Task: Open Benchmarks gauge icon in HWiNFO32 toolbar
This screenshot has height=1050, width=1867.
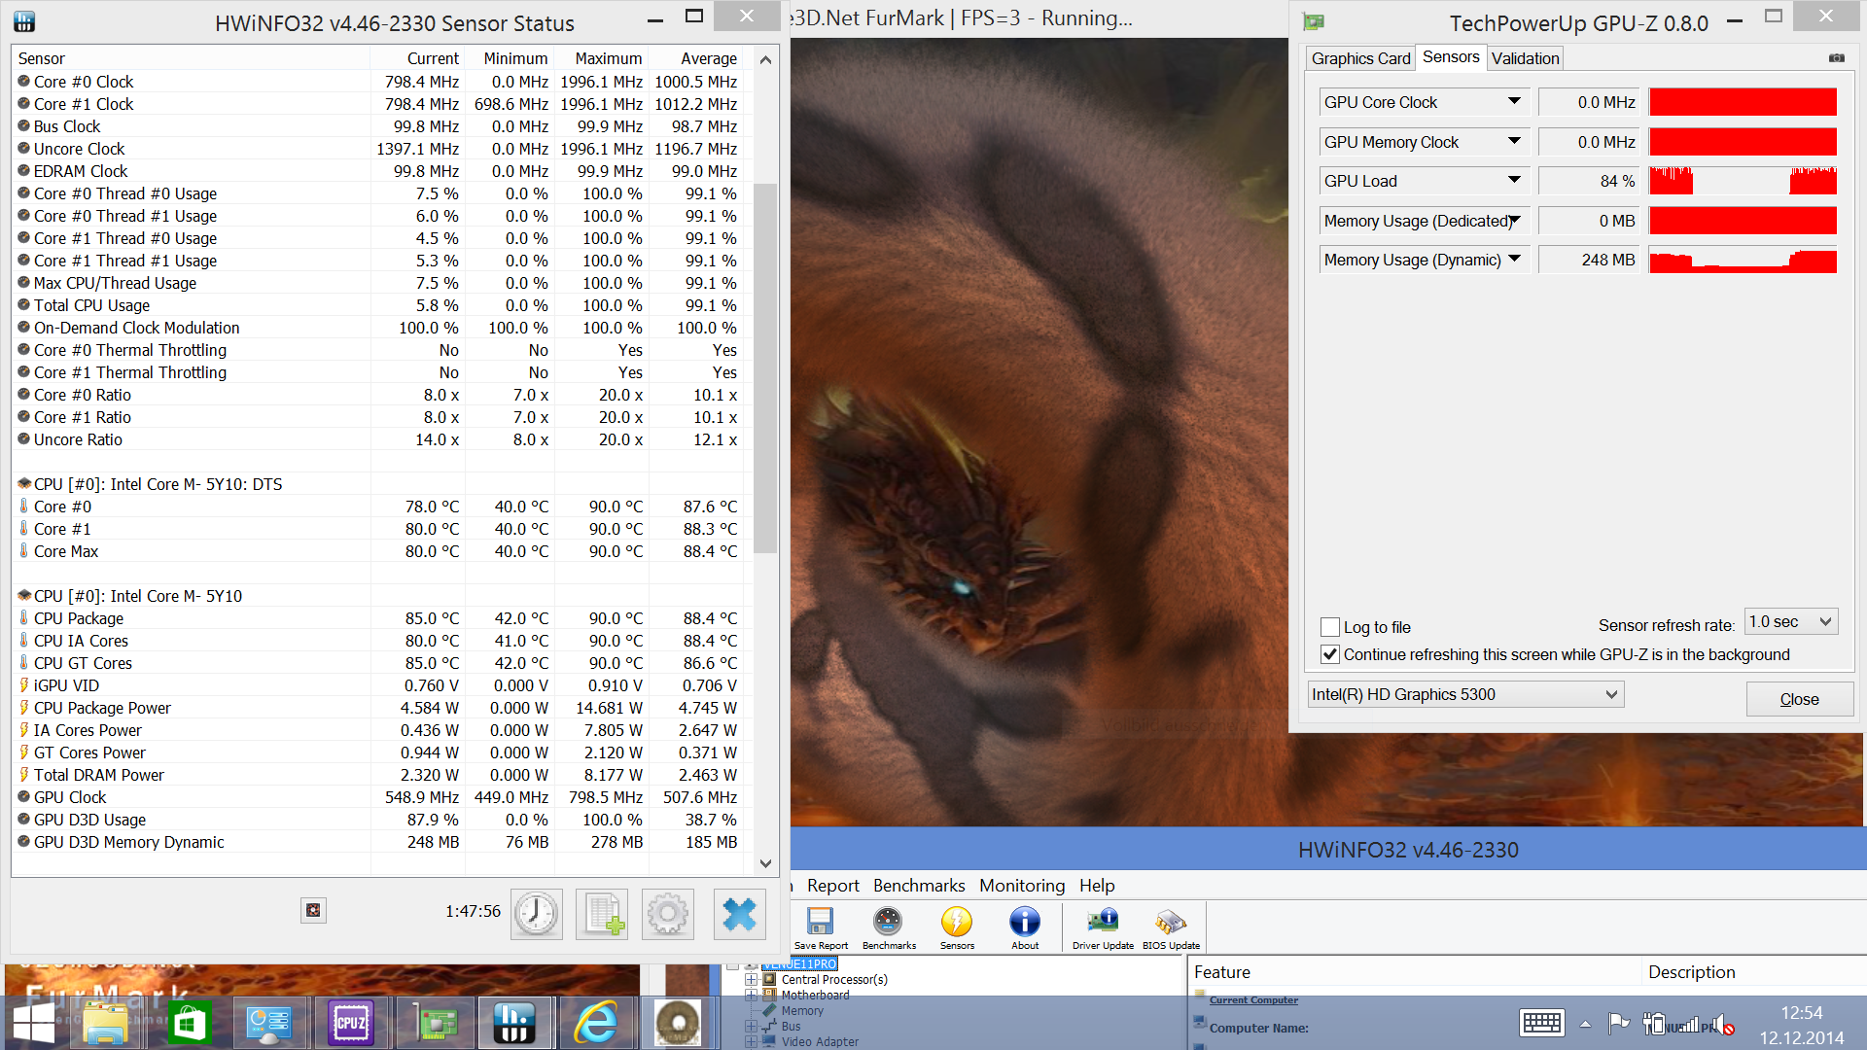Action: [x=888, y=922]
